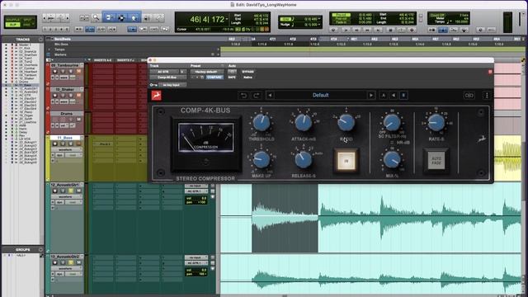Image resolution: width=528 pixels, height=297 pixels.
Task: Adjust the RATE-S knob
Action: [436, 123]
